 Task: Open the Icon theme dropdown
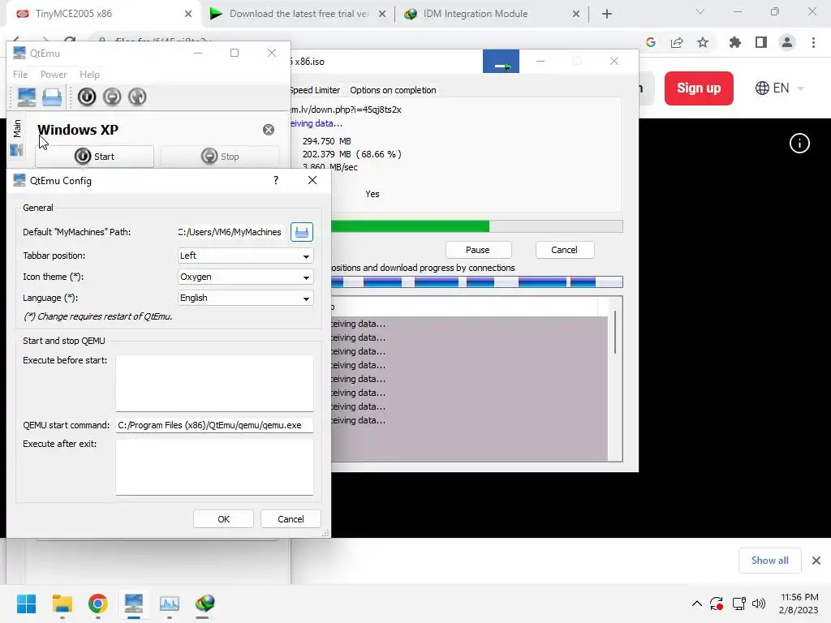pos(245,277)
